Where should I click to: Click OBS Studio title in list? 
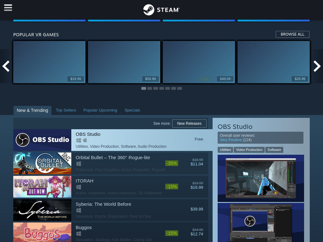tap(88, 134)
